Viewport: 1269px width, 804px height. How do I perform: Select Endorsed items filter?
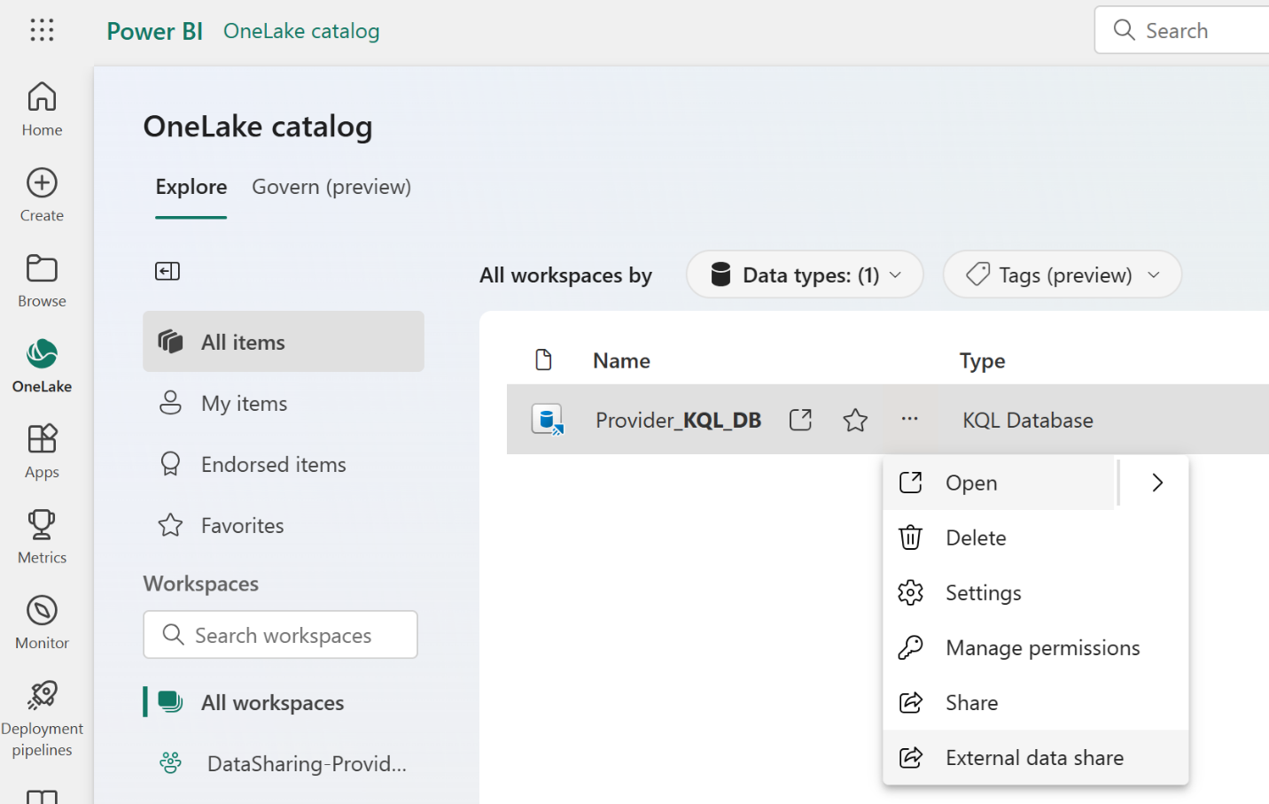284,464
